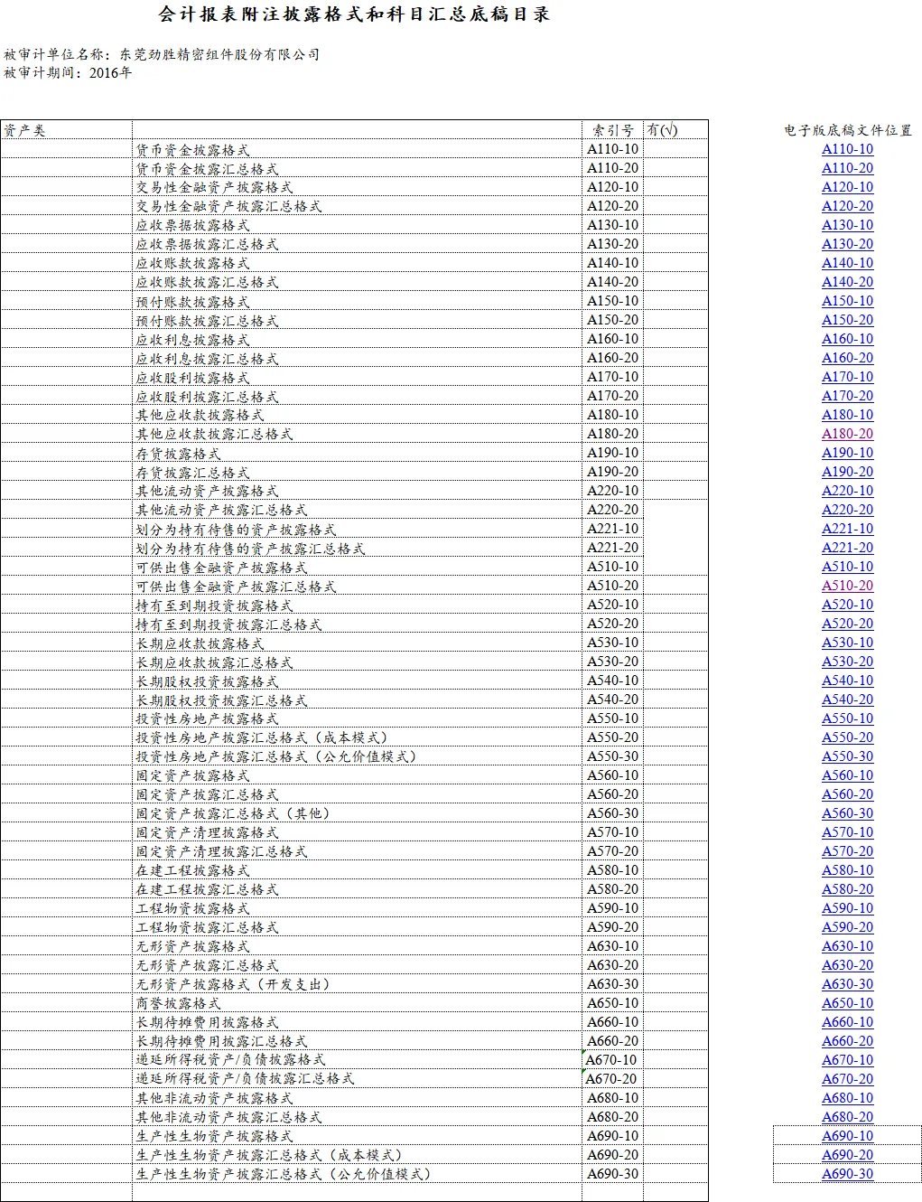Click the 长期股权投资披露汇总格式 cell
This screenshot has width=922, height=1202.
pyautogui.click(x=357, y=700)
